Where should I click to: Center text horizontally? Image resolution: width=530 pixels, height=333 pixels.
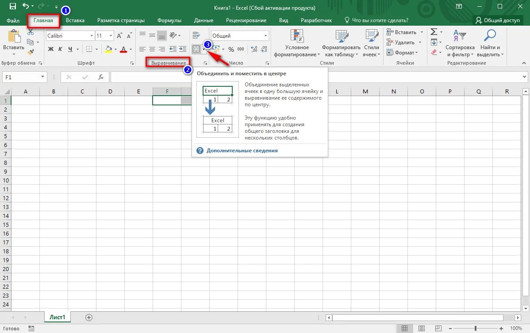(152, 49)
